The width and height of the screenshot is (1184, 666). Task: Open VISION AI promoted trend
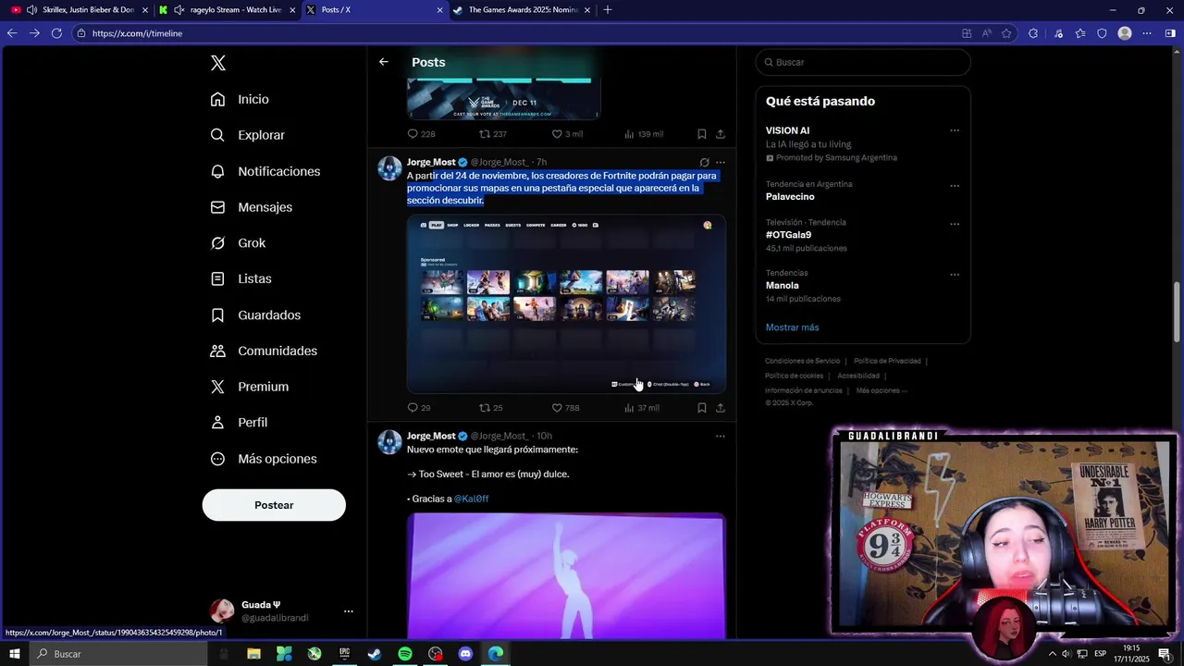point(787,130)
